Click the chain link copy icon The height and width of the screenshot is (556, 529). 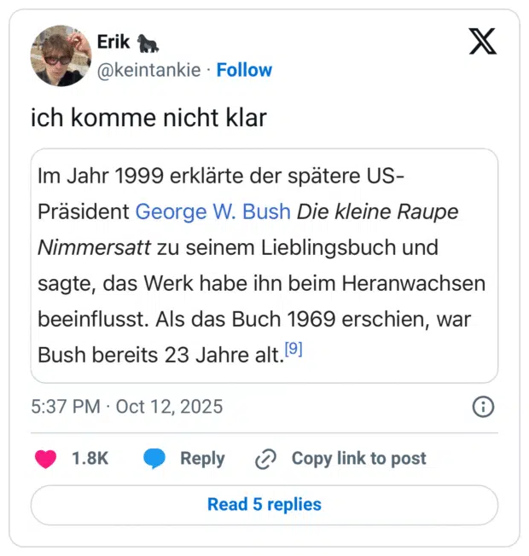266,459
